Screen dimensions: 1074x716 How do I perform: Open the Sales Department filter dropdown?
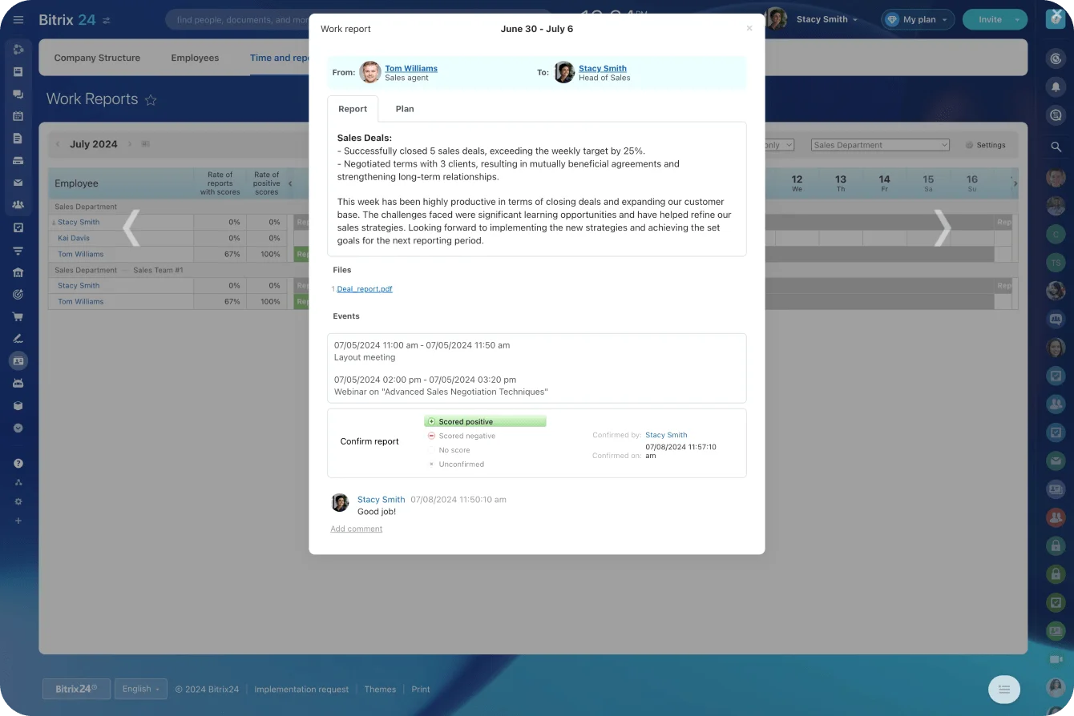[x=879, y=144]
